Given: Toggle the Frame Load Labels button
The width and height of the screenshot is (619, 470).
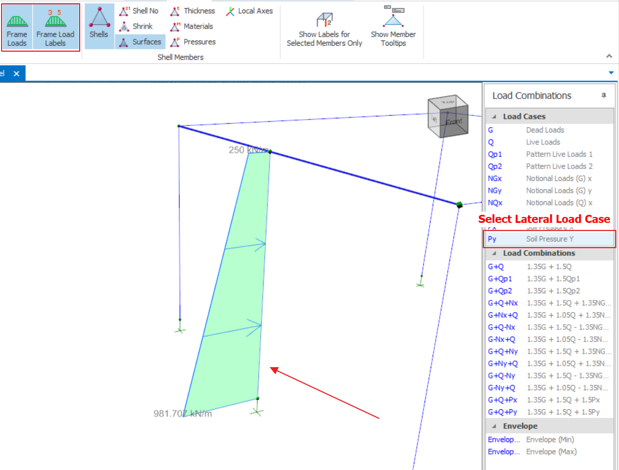Looking at the screenshot, I should (x=55, y=27).
